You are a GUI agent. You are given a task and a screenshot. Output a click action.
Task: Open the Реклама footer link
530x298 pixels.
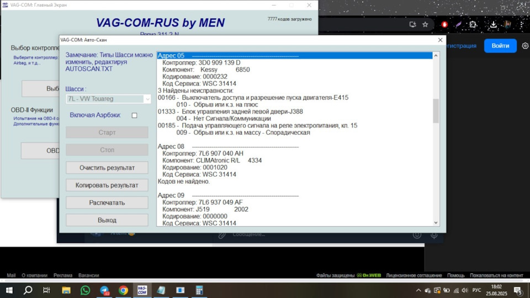coord(63,275)
